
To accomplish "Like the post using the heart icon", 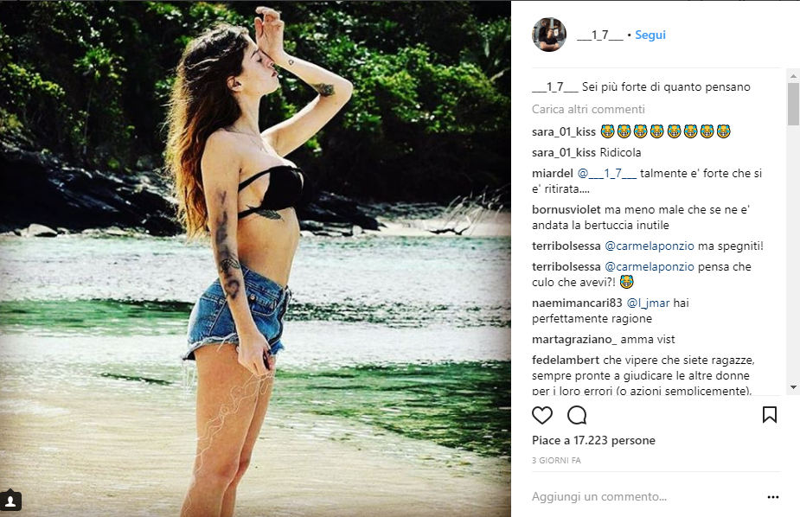I will tap(542, 415).
